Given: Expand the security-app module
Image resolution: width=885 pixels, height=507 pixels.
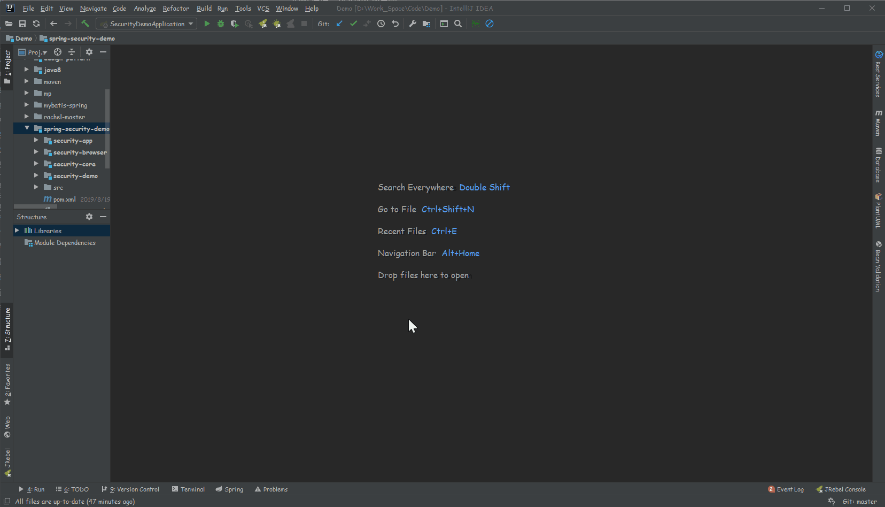Looking at the screenshot, I should pyautogui.click(x=36, y=140).
